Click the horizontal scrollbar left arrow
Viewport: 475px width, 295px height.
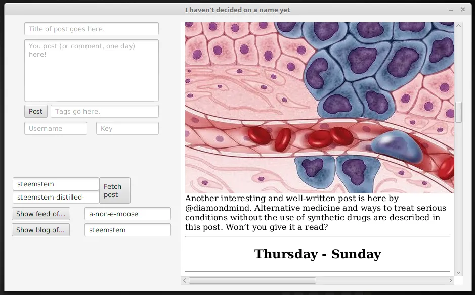point(185,281)
